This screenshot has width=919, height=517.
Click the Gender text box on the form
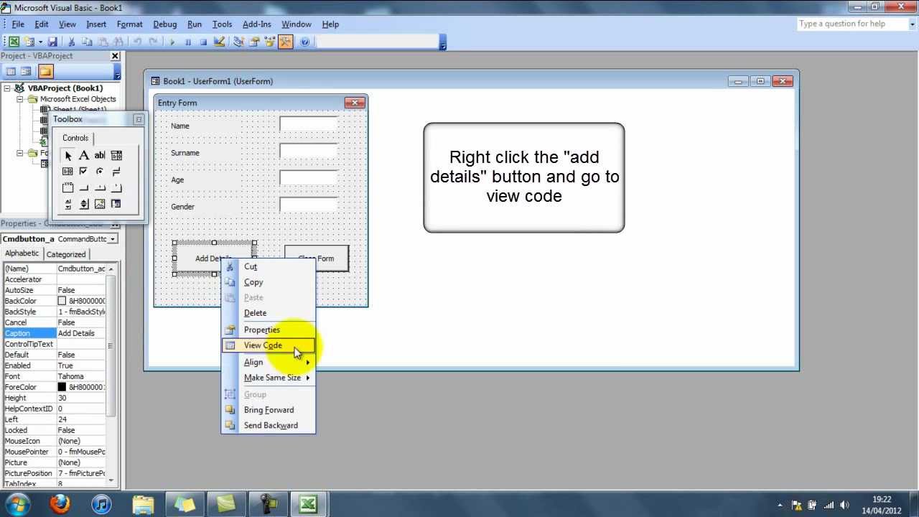tap(309, 205)
